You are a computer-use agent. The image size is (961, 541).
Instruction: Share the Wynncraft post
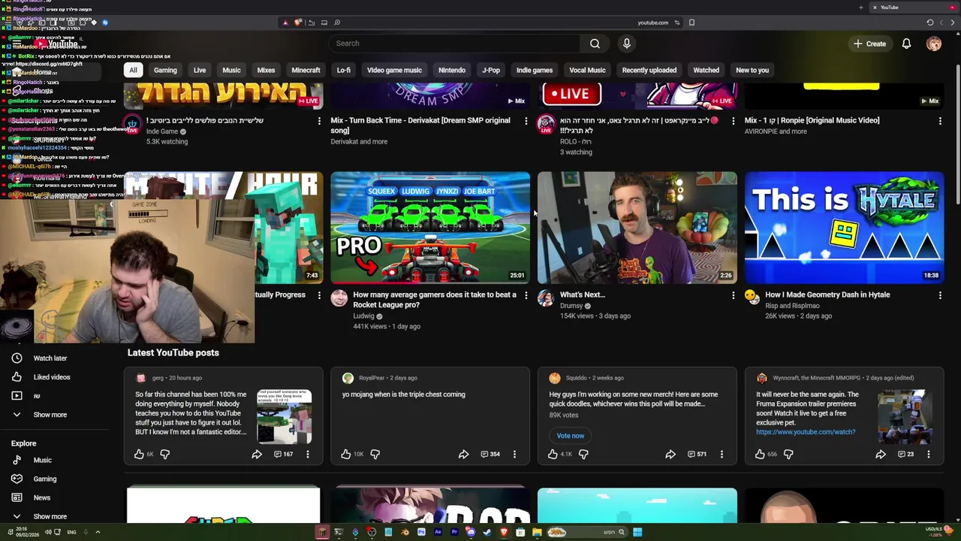pyautogui.click(x=880, y=454)
